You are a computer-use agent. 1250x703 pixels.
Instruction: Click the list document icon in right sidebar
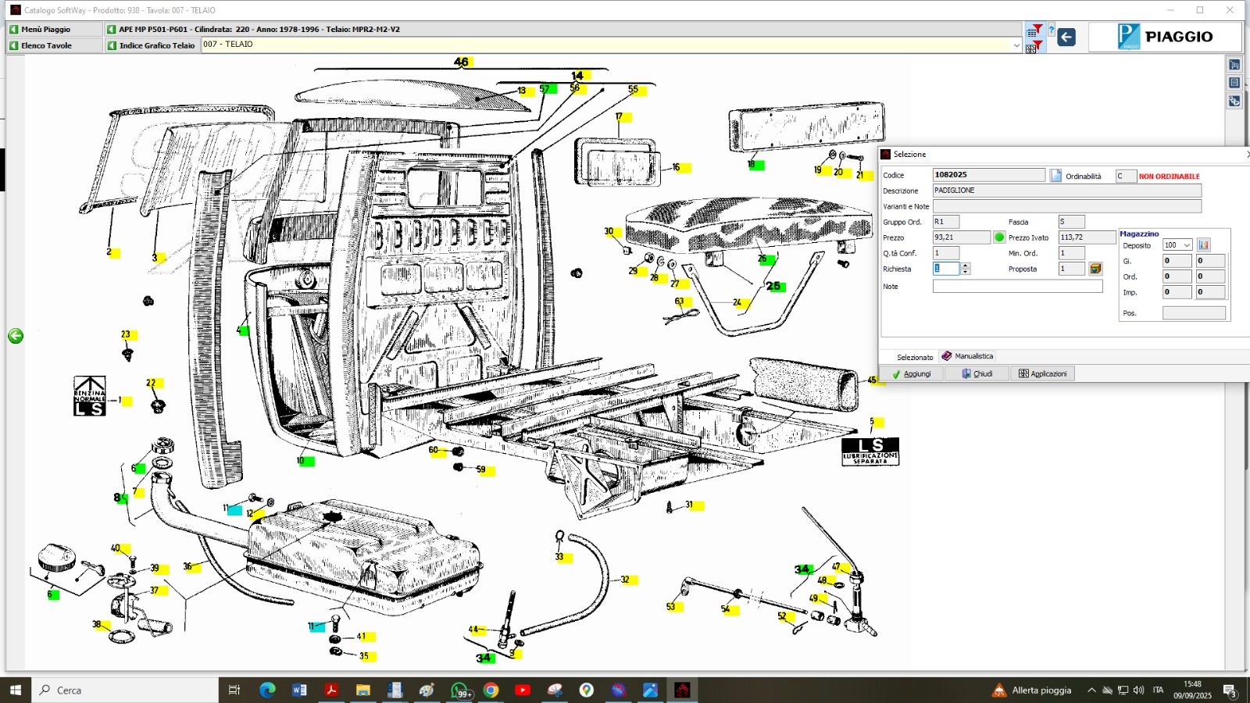pyautogui.click(x=1234, y=83)
